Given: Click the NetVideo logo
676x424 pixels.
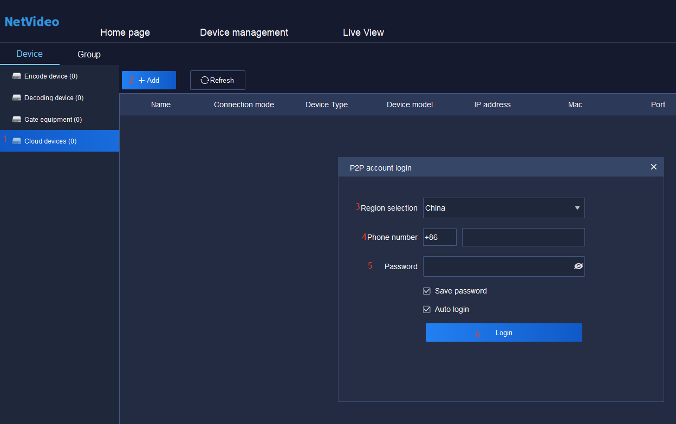Looking at the screenshot, I should pos(32,22).
